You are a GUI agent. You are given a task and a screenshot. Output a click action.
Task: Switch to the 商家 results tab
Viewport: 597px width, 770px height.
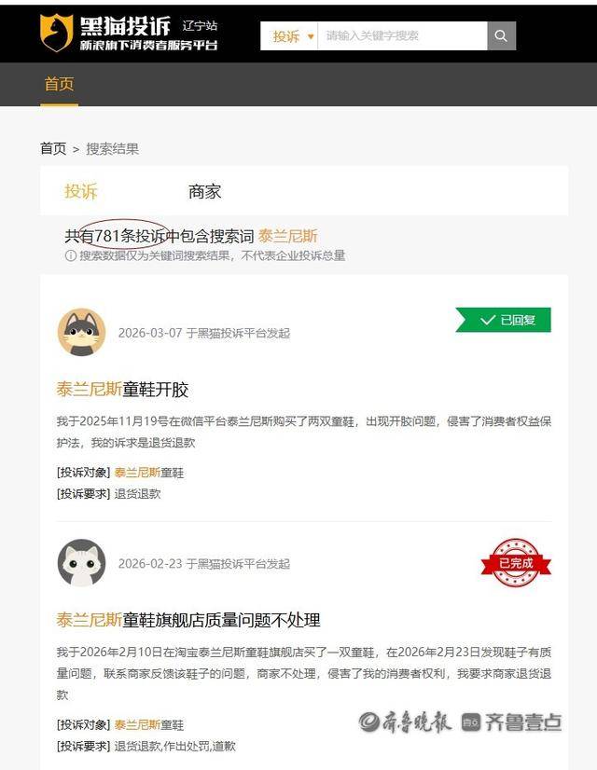pyautogui.click(x=205, y=191)
